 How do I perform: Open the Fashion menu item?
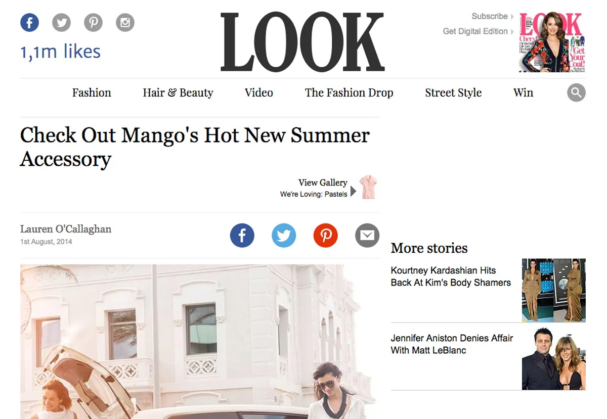[x=92, y=92]
